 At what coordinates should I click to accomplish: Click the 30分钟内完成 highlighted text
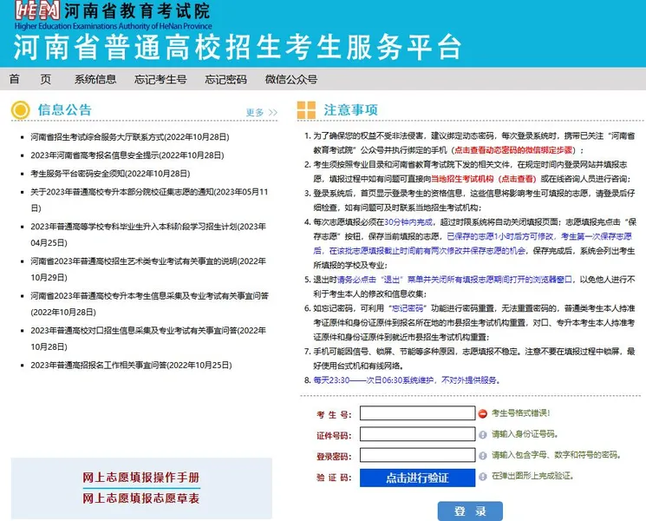tap(408, 222)
